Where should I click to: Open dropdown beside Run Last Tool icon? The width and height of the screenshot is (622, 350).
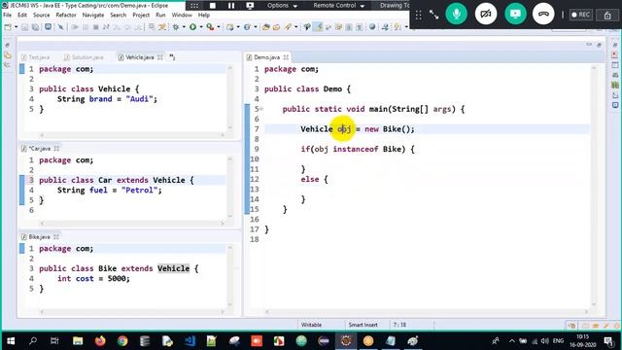click(218, 27)
